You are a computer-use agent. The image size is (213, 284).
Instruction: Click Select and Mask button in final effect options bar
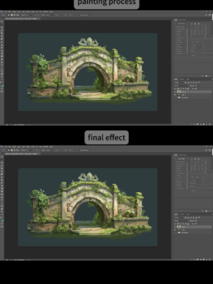[85, 150]
